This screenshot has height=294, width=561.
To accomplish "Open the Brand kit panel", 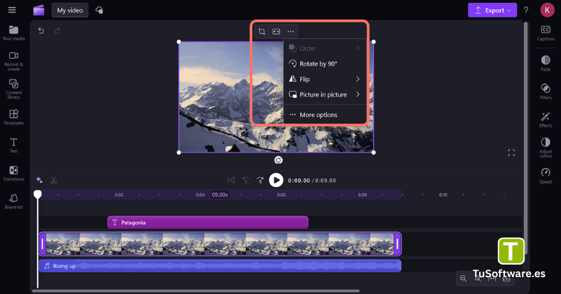I will (13, 202).
